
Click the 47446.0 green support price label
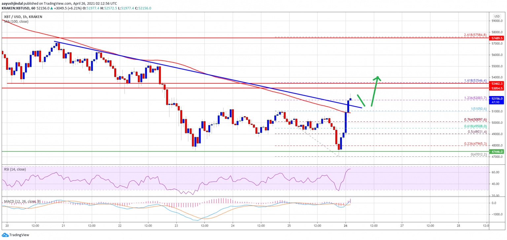[x=497, y=152]
